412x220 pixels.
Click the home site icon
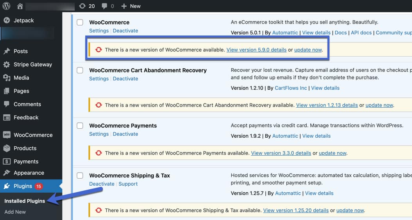(20, 6)
